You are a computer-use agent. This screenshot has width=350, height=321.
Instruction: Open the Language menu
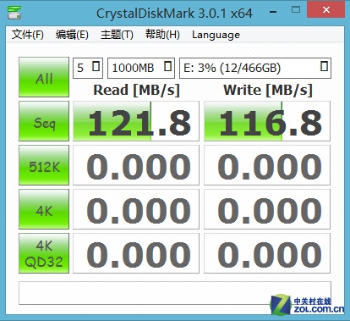[216, 35]
